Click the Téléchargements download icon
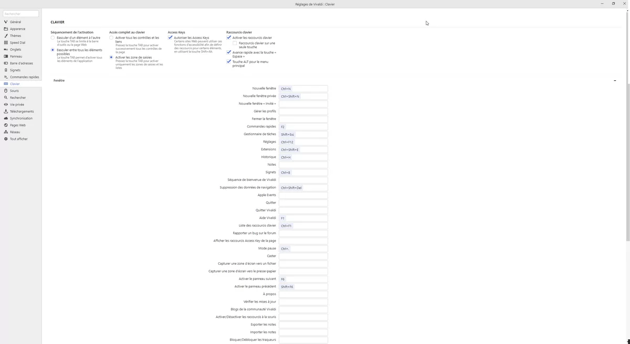Viewport: 630px width, 344px height. click(x=6, y=111)
